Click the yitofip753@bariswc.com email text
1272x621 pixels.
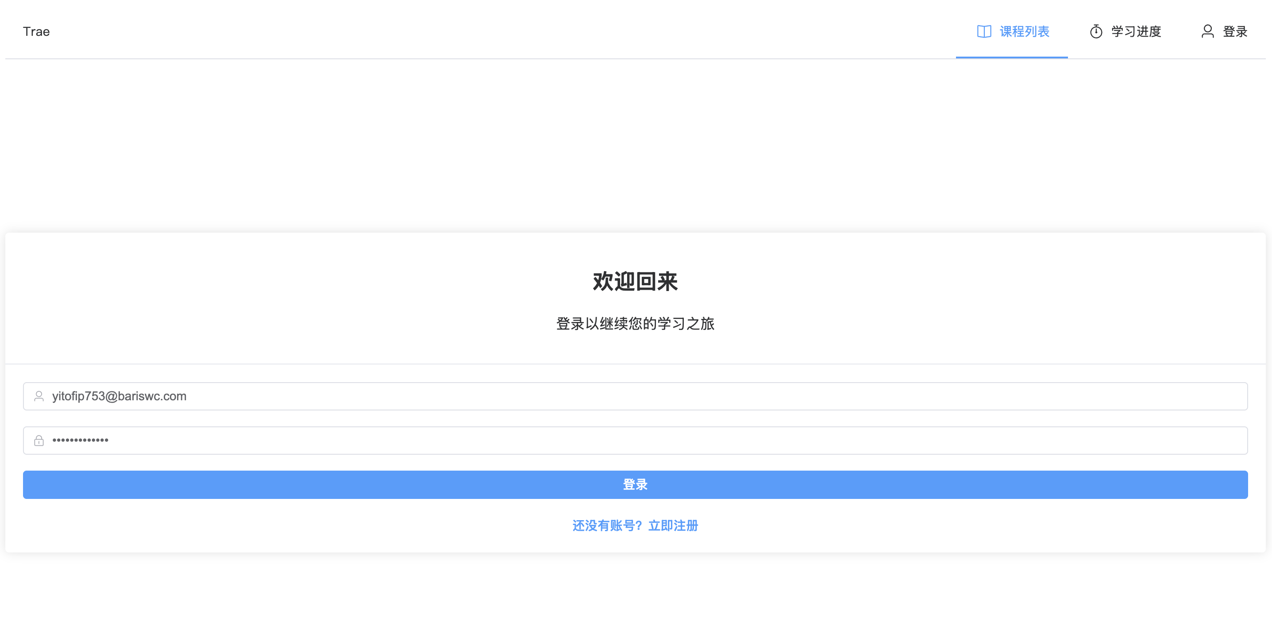coord(119,396)
